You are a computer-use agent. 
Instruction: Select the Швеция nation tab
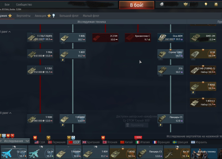tap(180, 142)
